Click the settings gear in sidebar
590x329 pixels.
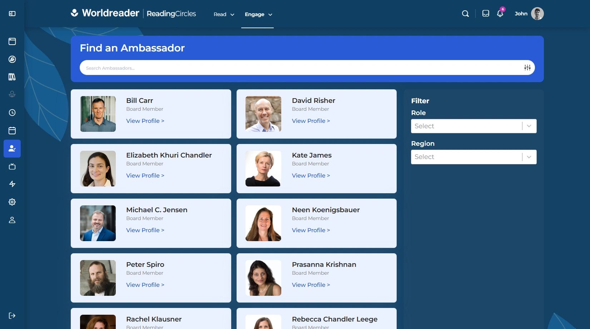click(12, 202)
